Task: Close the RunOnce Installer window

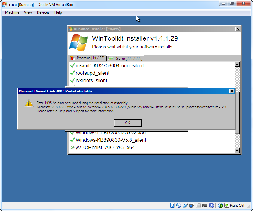Action: tap(238, 29)
